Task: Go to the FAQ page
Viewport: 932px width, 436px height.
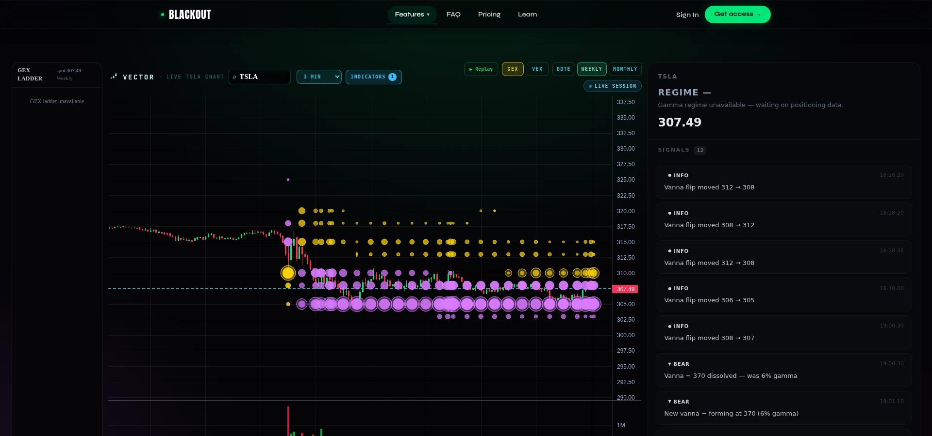Action: [453, 15]
